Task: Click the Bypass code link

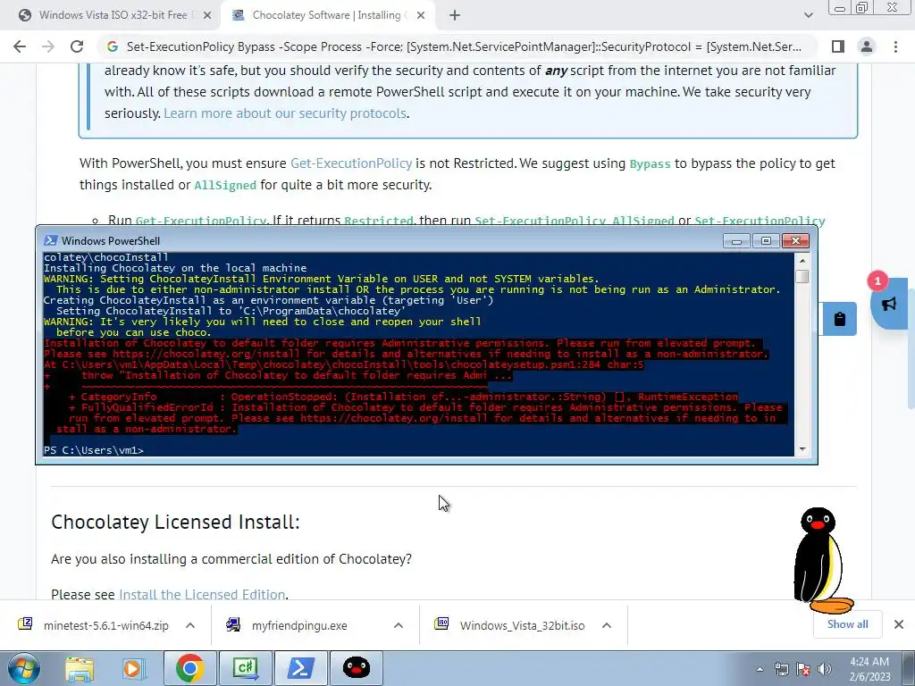Action: click(x=651, y=164)
